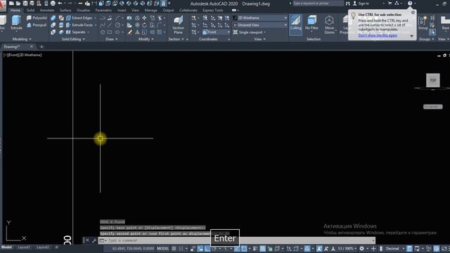
Task: Select the Rotate tool in Modify panel
Action: pyautogui.click(x=144, y=25)
